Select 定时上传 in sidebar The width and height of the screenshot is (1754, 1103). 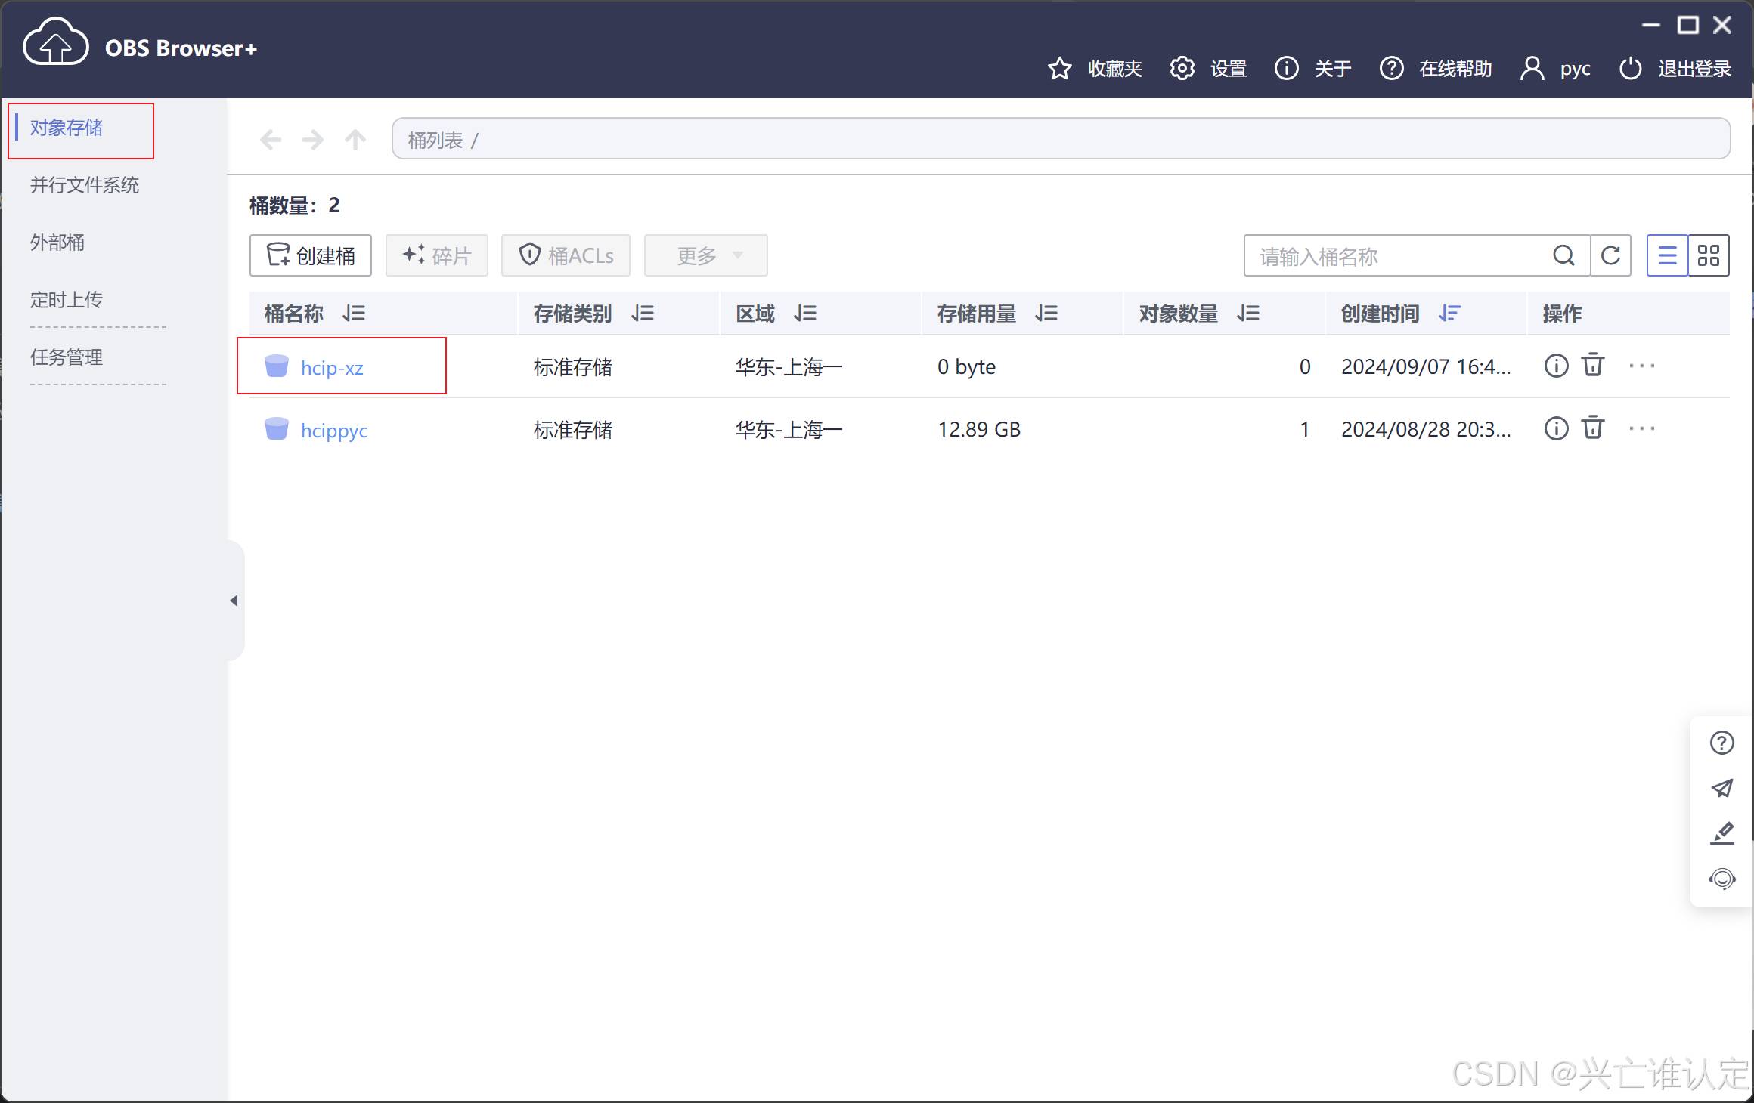click(x=67, y=300)
